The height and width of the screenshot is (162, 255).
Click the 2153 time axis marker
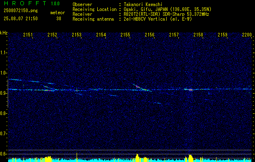[x=77, y=34]
